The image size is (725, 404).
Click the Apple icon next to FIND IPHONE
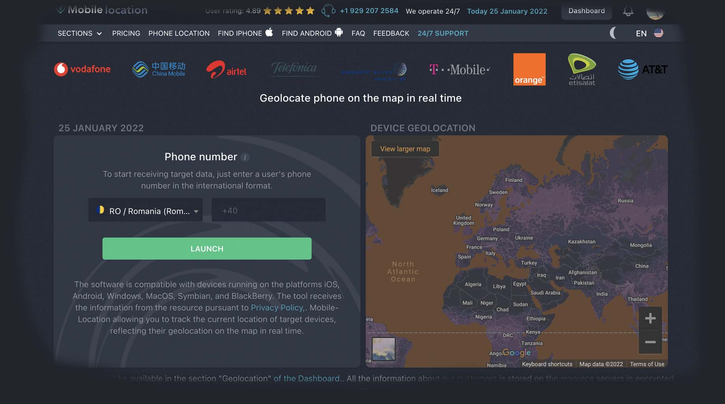point(269,33)
